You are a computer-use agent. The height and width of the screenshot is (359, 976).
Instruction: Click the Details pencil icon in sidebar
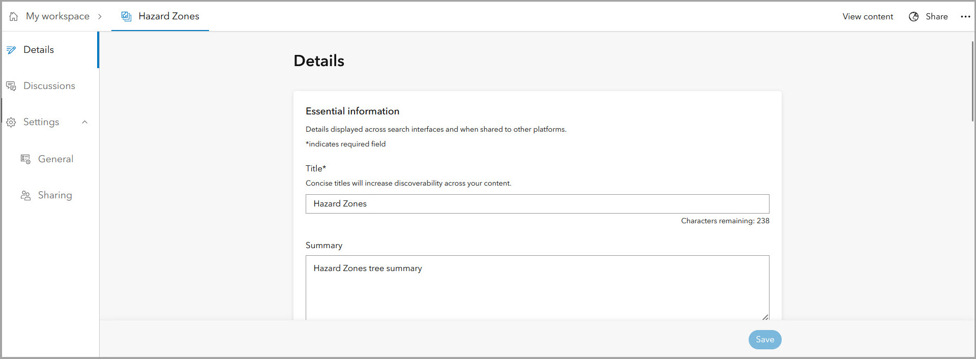(11, 50)
